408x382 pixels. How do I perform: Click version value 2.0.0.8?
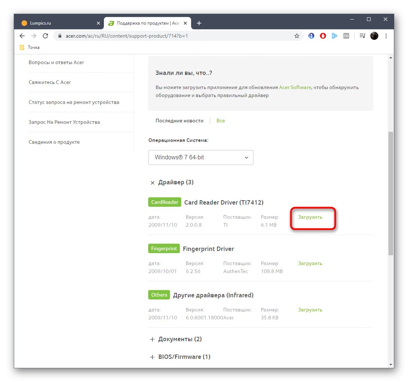click(x=194, y=225)
